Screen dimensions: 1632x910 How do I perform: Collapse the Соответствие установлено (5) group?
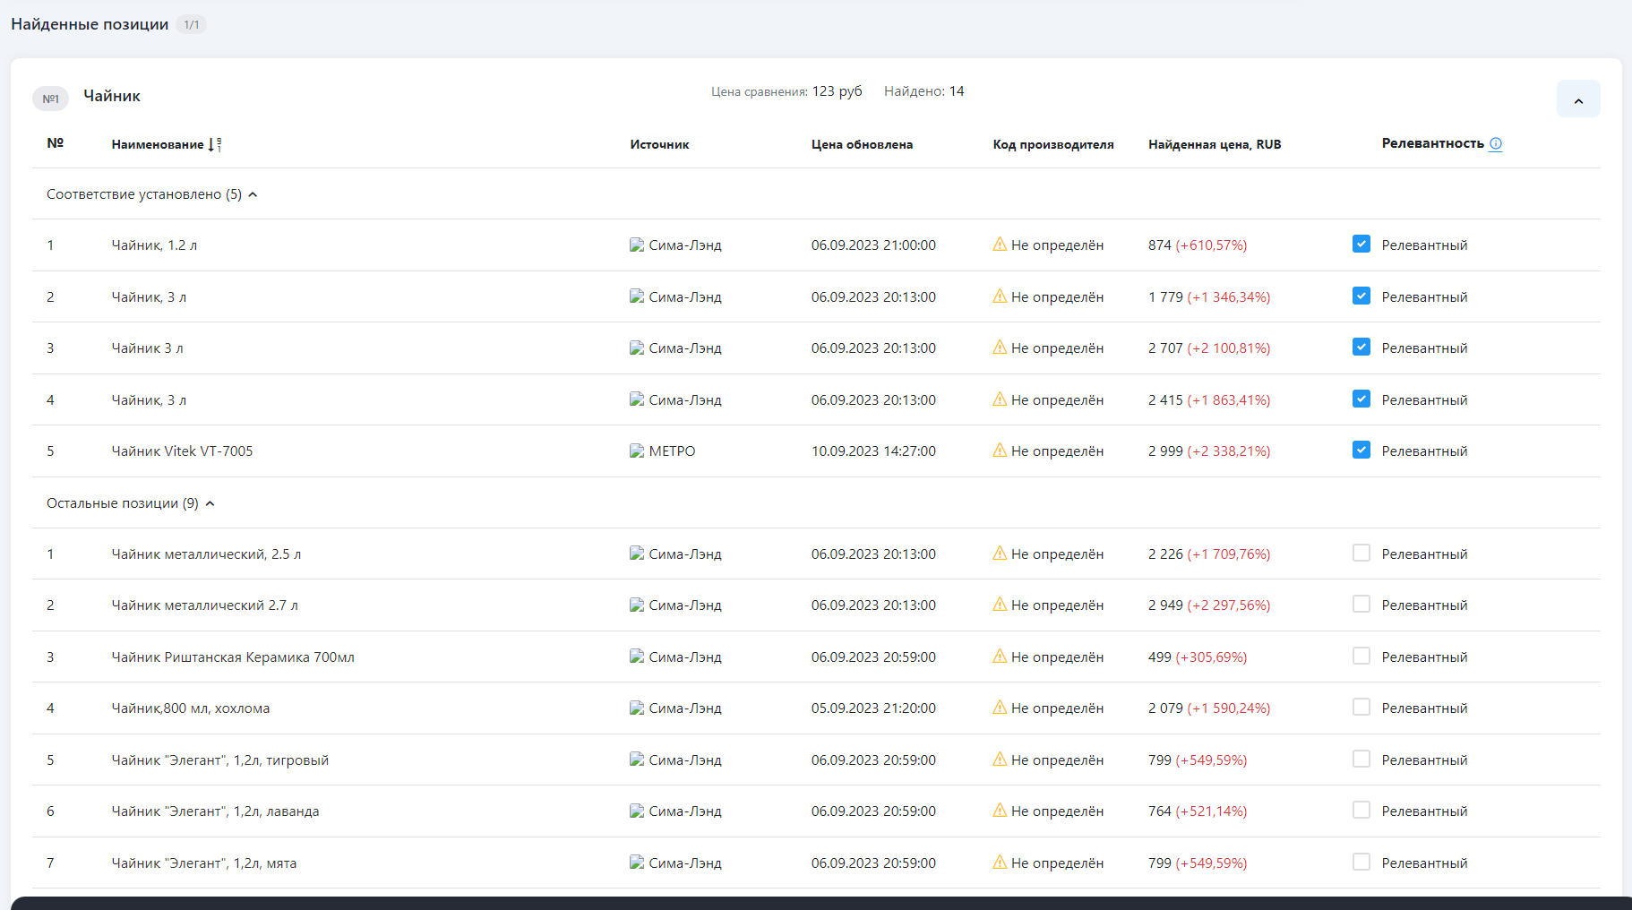click(x=253, y=194)
